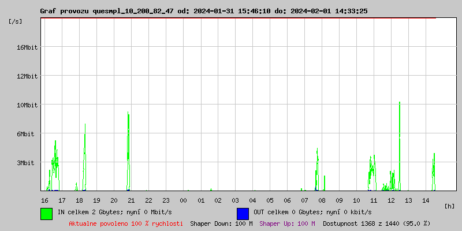The image size is (462, 231).
Task: Click the green IN legend swatch
Action: 46,213
